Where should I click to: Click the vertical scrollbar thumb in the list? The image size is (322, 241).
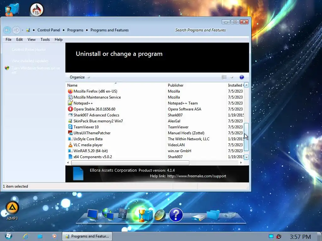247,137
